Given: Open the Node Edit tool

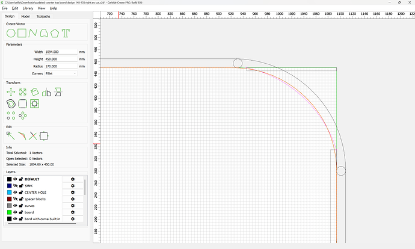Looking at the screenshot, I should [11, 136].
